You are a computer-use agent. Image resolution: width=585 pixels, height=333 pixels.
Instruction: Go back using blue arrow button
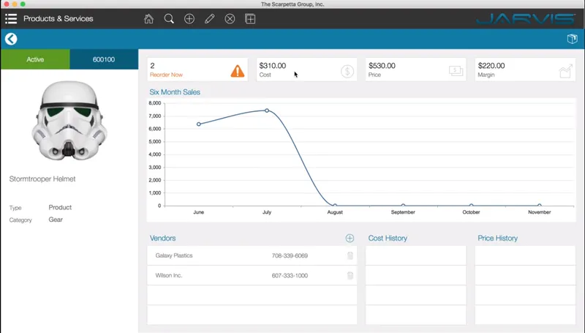click(11, 39)
